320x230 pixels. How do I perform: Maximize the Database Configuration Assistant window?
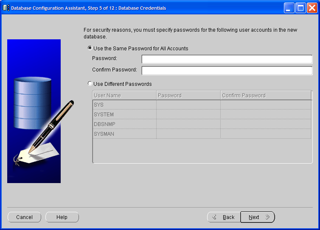pyautogui.click(x=300, y=8)
